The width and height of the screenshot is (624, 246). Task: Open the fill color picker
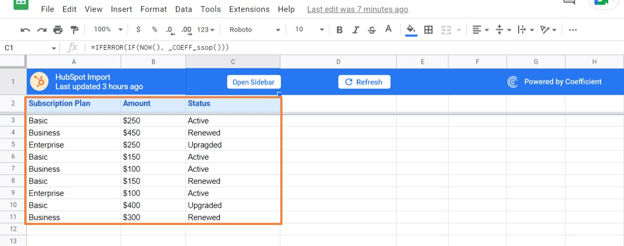(x=411, y=30)
